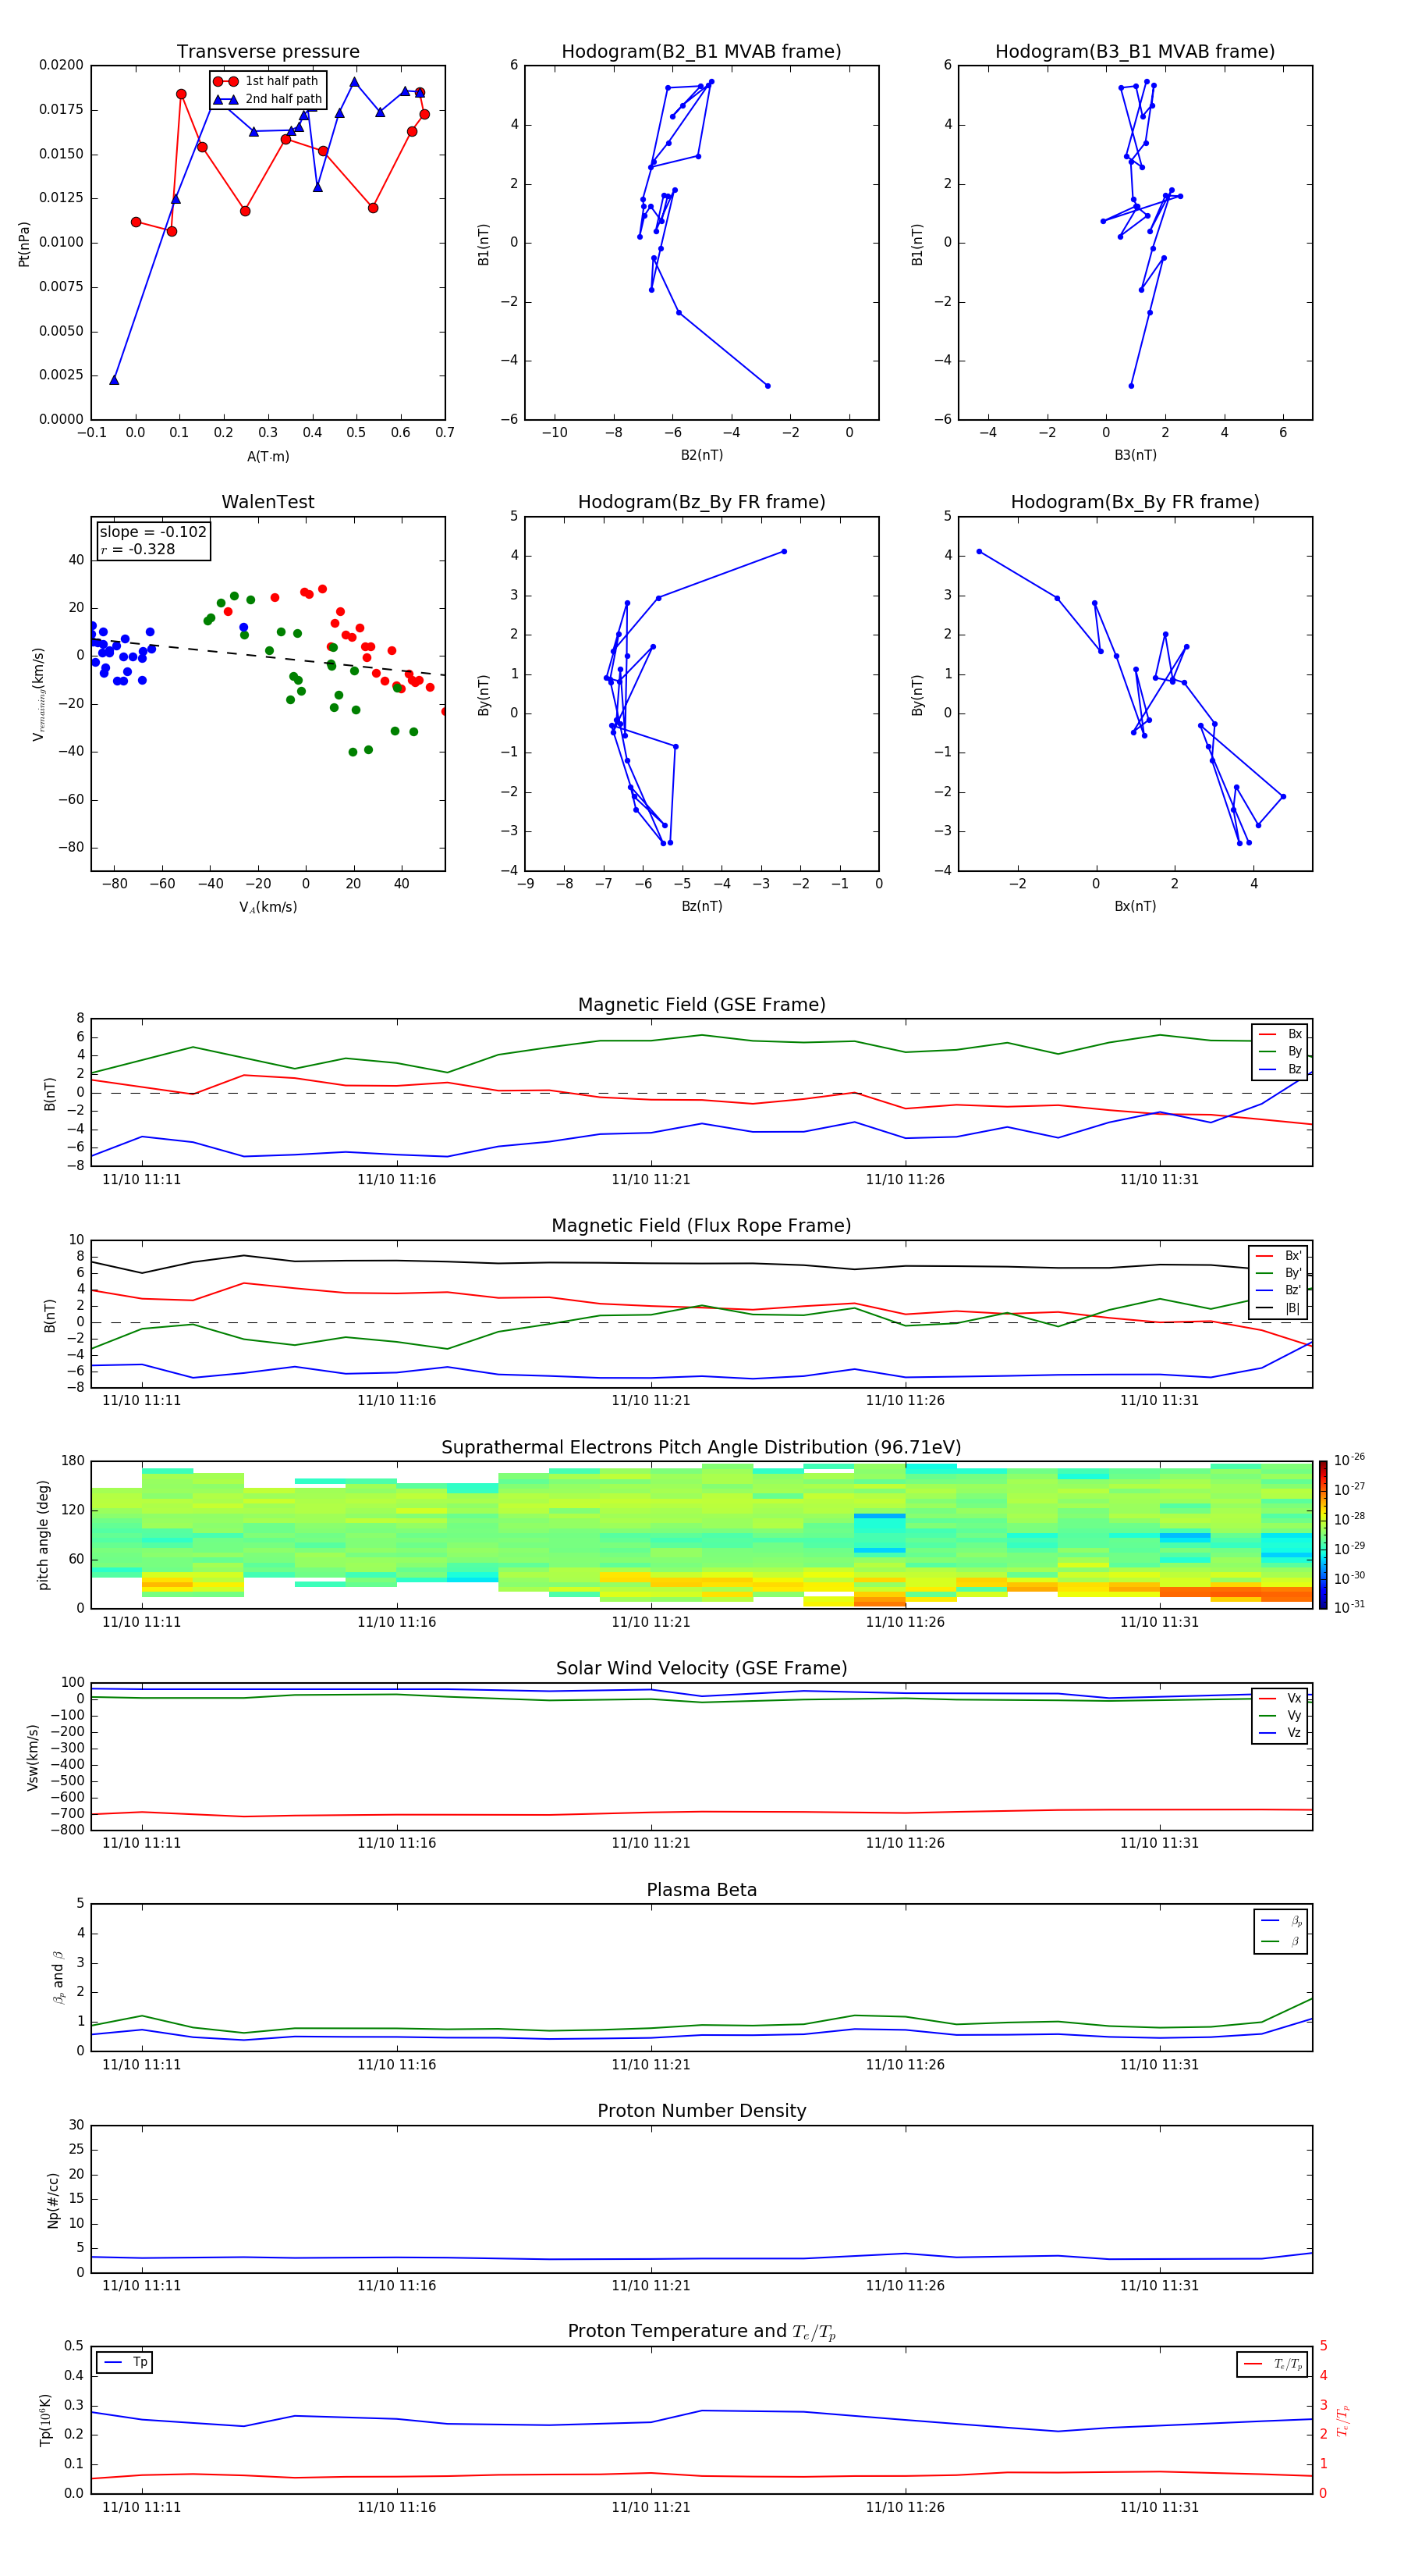Click the "Bx(nT)" x-axis label

1135,906
